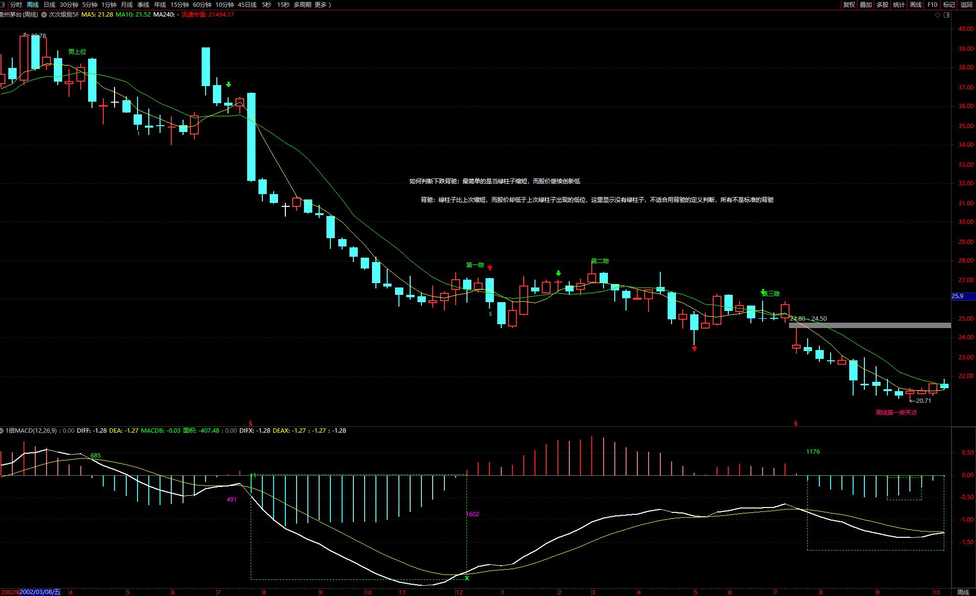Open the 多周期 multi-period selector
976x596 pixels.
(302, 4)
